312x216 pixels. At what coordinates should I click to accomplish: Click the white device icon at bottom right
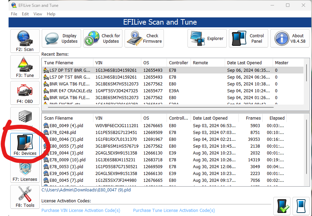click(x=301, y=206)
